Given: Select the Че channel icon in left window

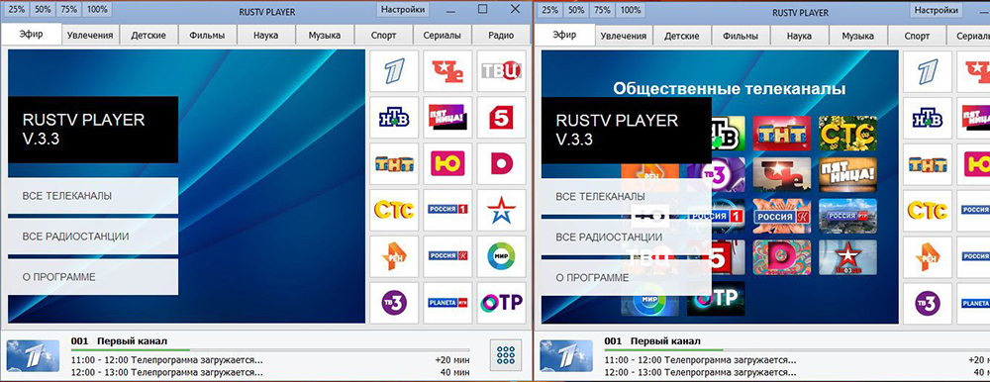Looking at the screenshot, I should [447, 70].
